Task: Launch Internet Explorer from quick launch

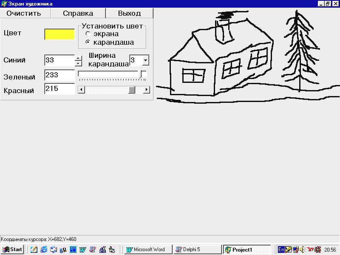Action: (x=44, y=249)
